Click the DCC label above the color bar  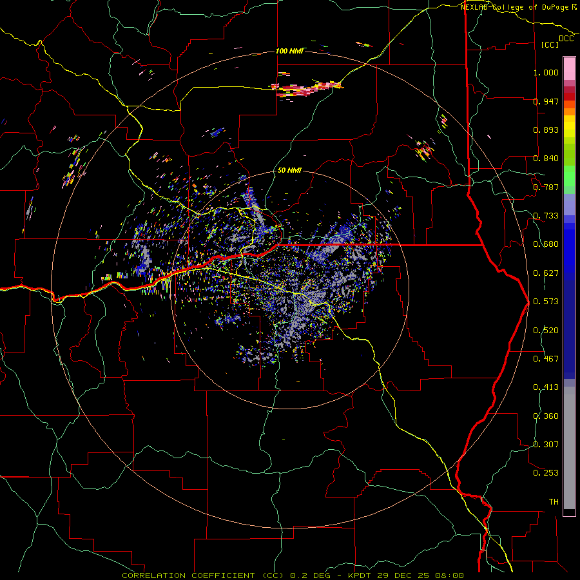566,39
